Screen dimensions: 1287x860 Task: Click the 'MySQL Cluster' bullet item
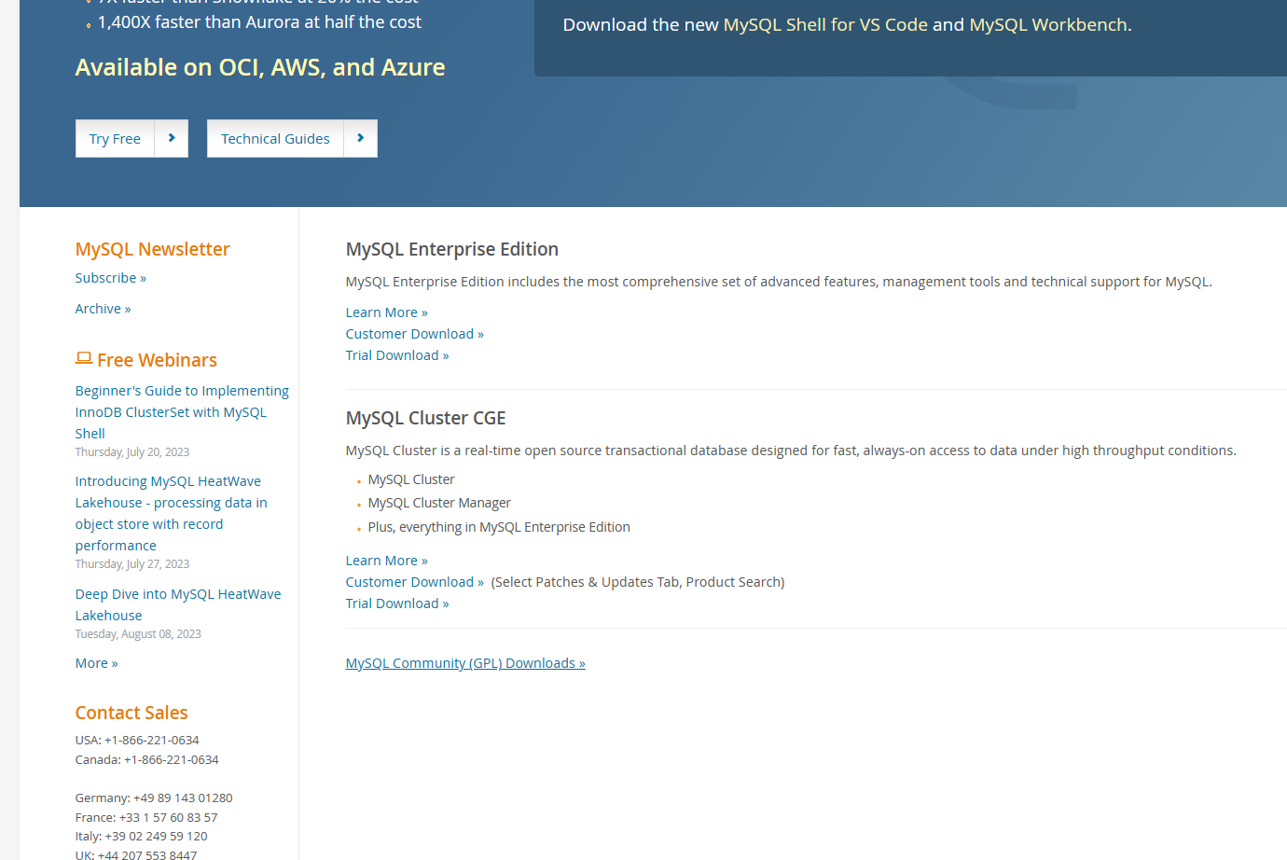click(411, 479)
